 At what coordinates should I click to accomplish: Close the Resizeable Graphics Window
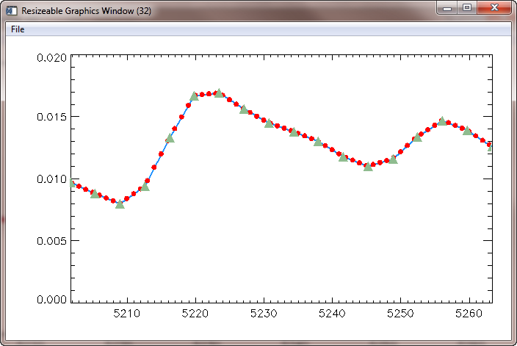click(x=495, y=7)
